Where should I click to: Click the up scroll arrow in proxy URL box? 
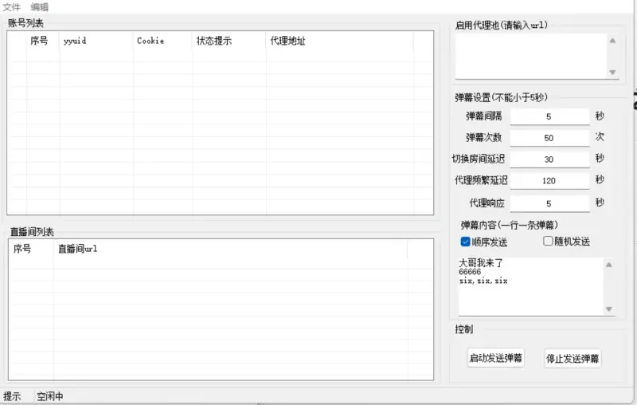pos(612,41)
